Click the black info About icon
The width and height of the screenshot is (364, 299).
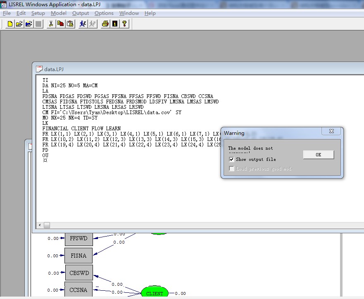coord(114,24)
